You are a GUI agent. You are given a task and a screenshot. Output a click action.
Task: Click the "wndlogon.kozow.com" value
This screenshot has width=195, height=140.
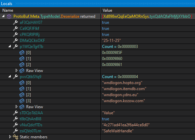pos(124,101)
